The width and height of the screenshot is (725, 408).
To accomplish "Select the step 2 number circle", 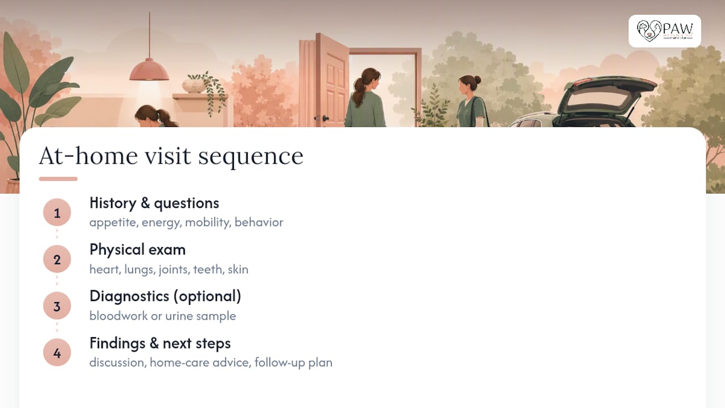I will point(57,260).
